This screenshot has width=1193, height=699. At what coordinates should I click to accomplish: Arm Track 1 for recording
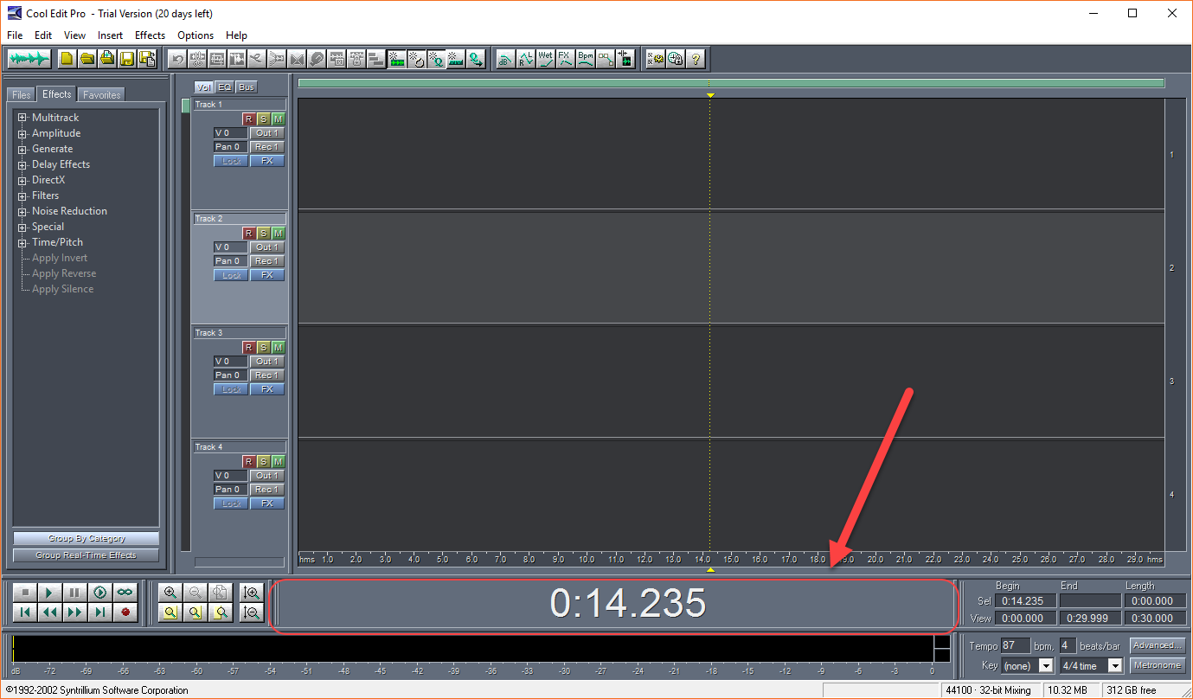(x=248, y=119)
